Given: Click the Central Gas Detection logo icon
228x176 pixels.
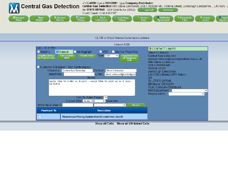Looking at the screenshot, I should [x=14, y=8].
